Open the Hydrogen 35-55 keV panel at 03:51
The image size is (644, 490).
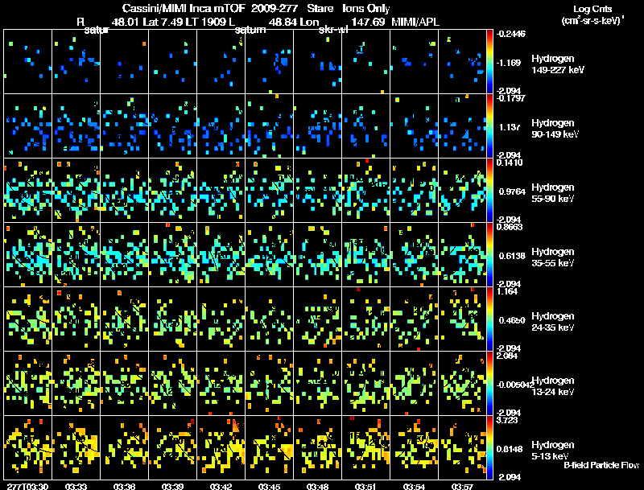point(365,255)
